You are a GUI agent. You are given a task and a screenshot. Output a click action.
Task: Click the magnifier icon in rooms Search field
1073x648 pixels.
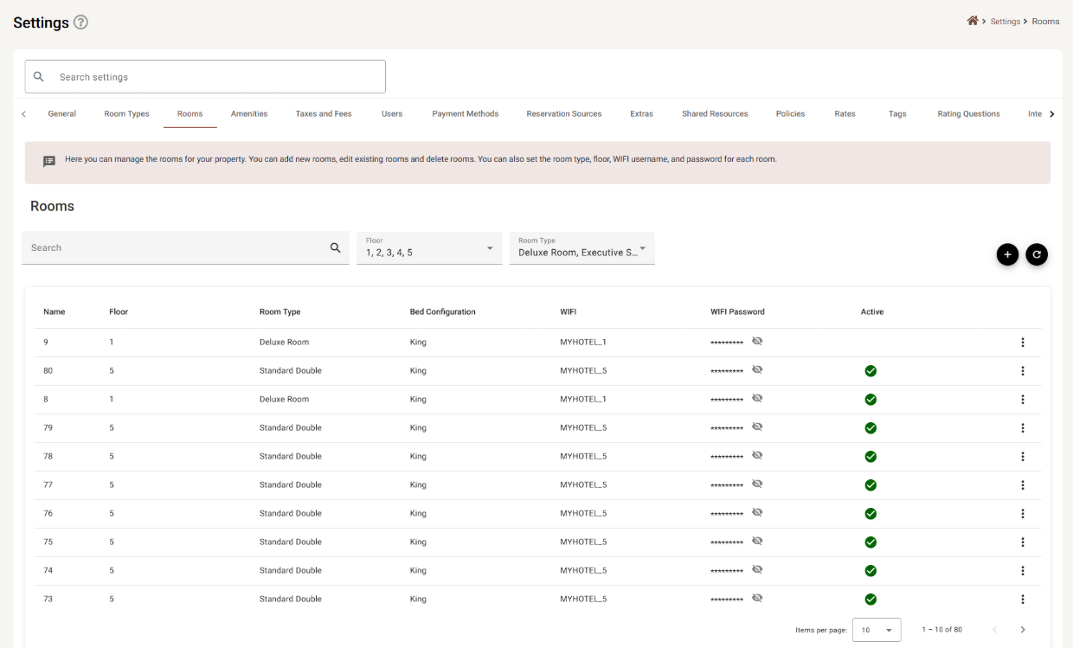(x=336, y=247)
